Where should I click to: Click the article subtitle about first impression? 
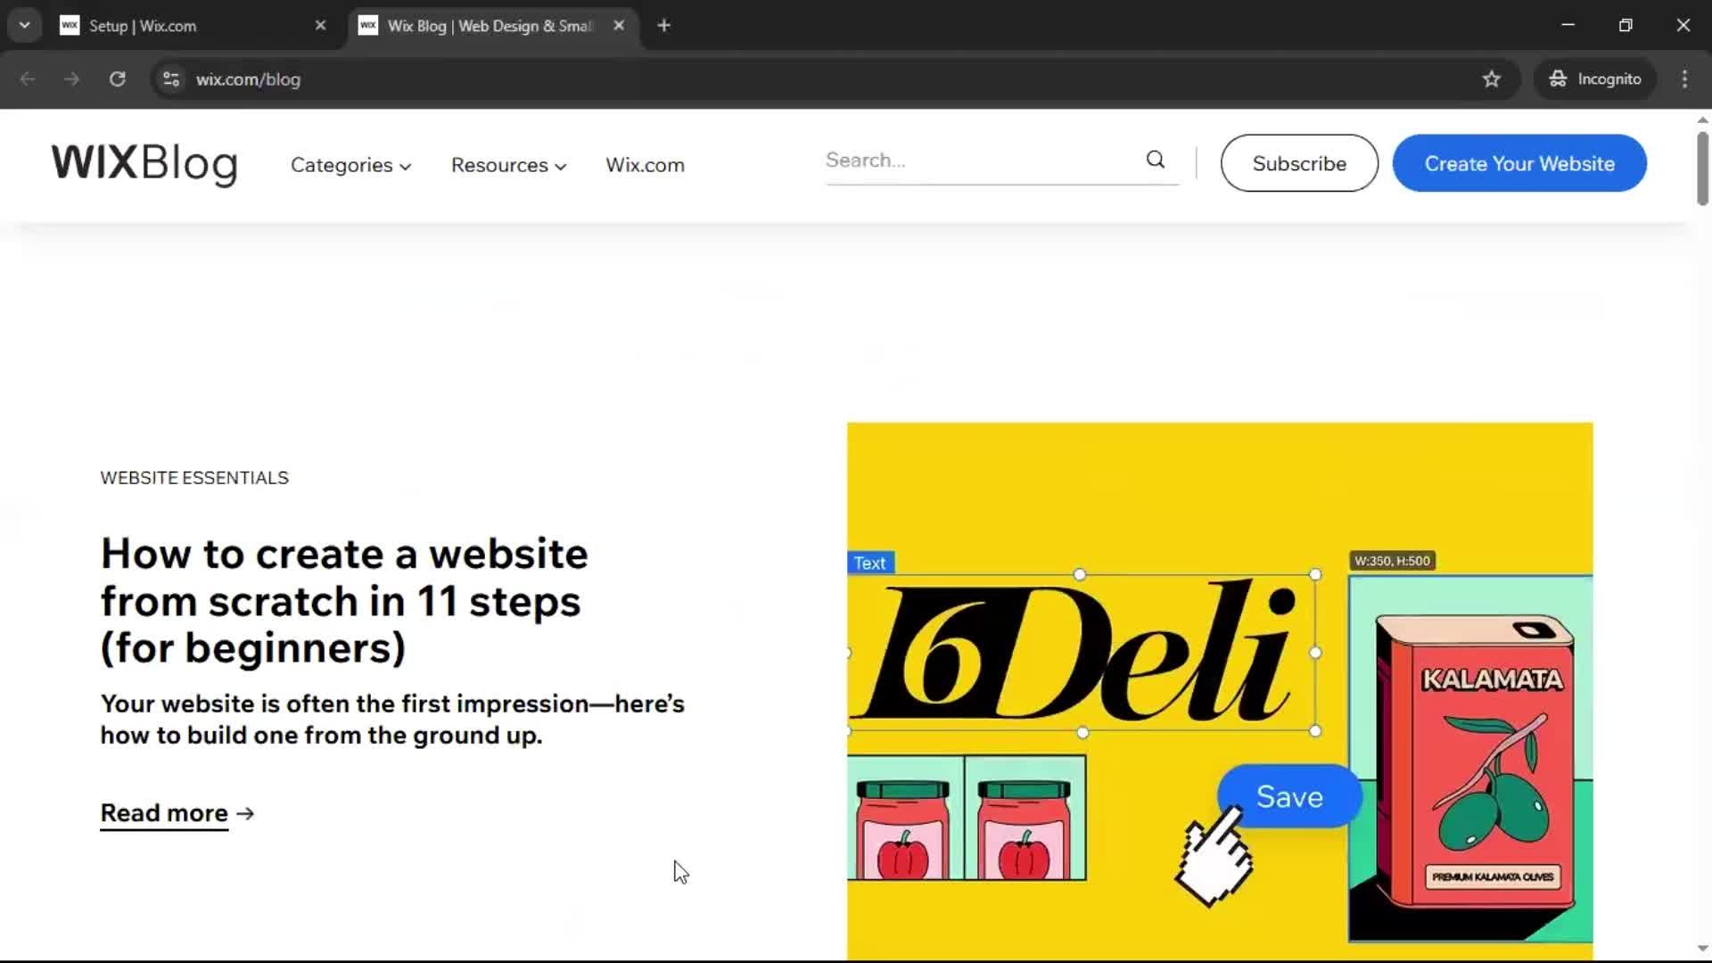pos(392,720)
